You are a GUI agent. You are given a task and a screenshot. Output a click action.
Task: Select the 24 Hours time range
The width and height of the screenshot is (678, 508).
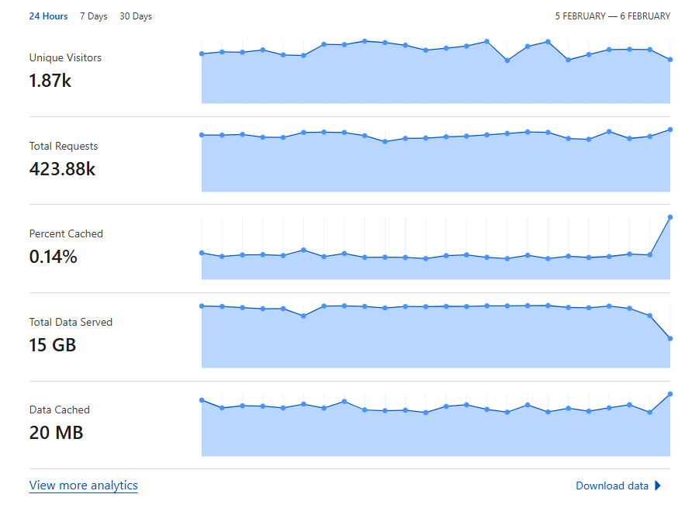pos(48,16)
